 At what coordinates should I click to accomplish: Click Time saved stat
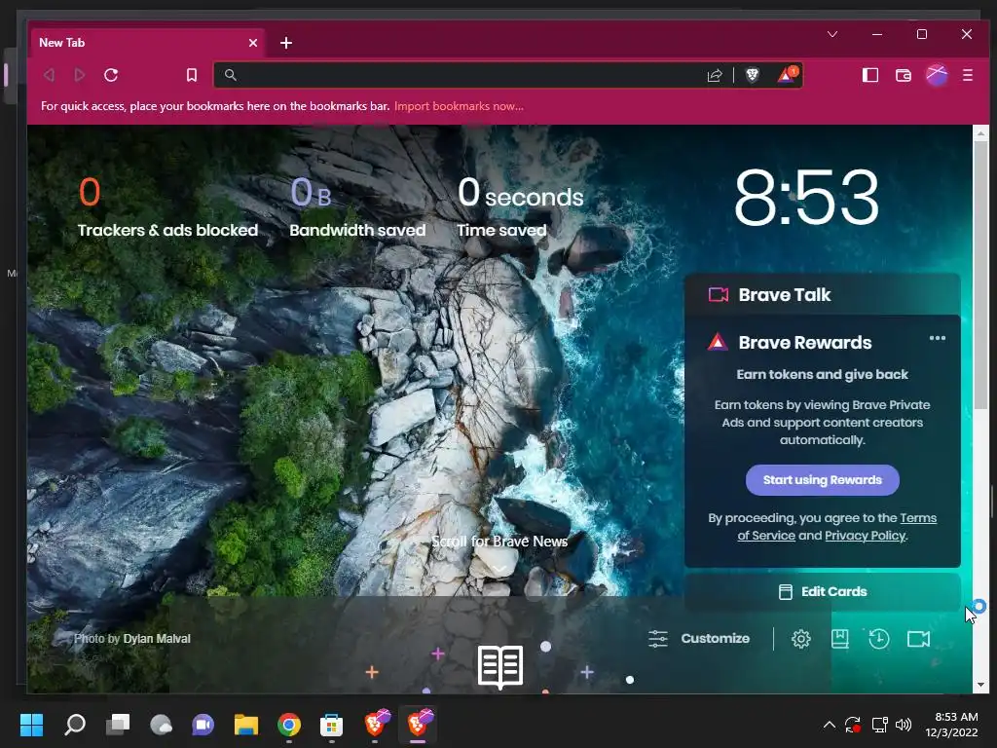click(520, 206)
